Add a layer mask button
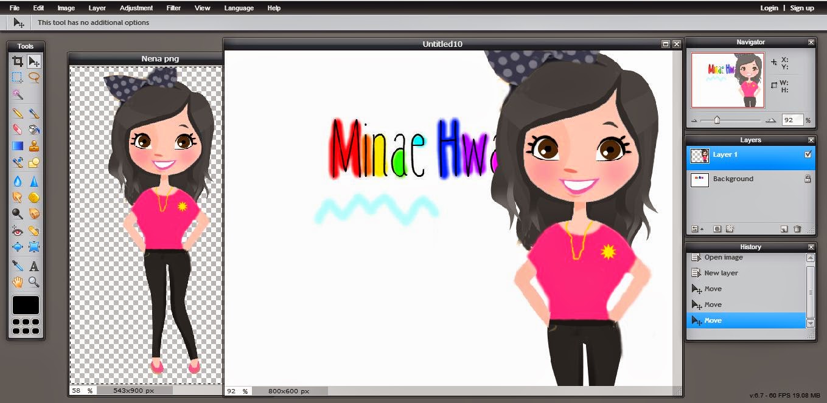827x403 pixels. (717, 229)
